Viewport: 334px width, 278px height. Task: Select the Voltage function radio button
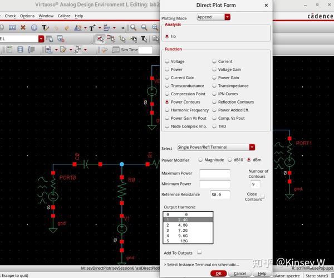point(167,61)
